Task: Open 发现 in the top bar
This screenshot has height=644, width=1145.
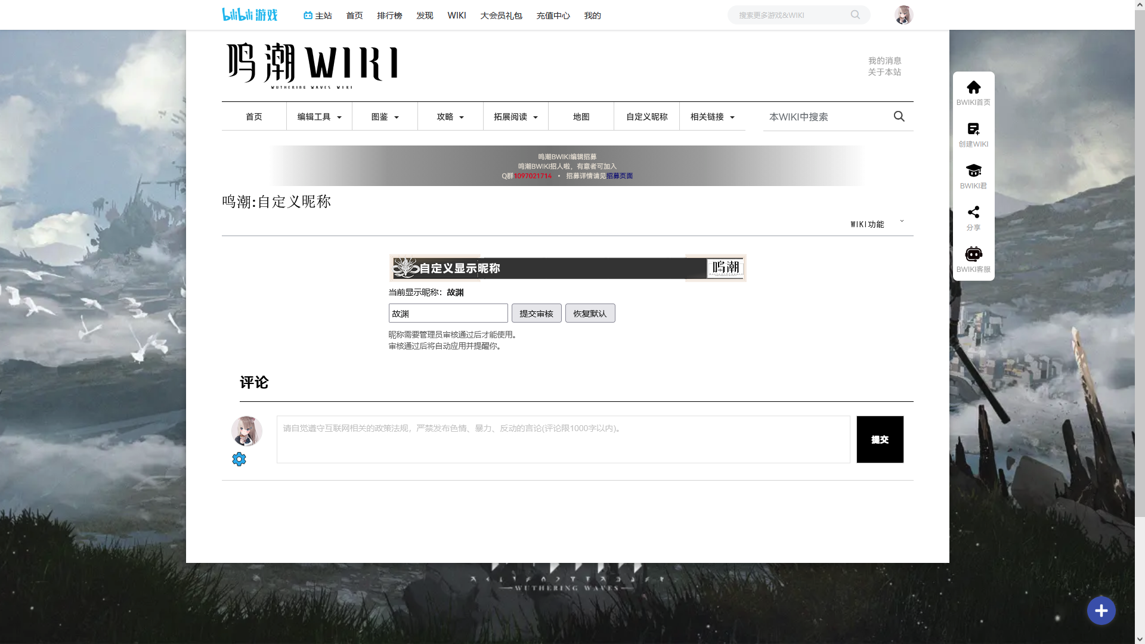Action: [x=425, y=16]
